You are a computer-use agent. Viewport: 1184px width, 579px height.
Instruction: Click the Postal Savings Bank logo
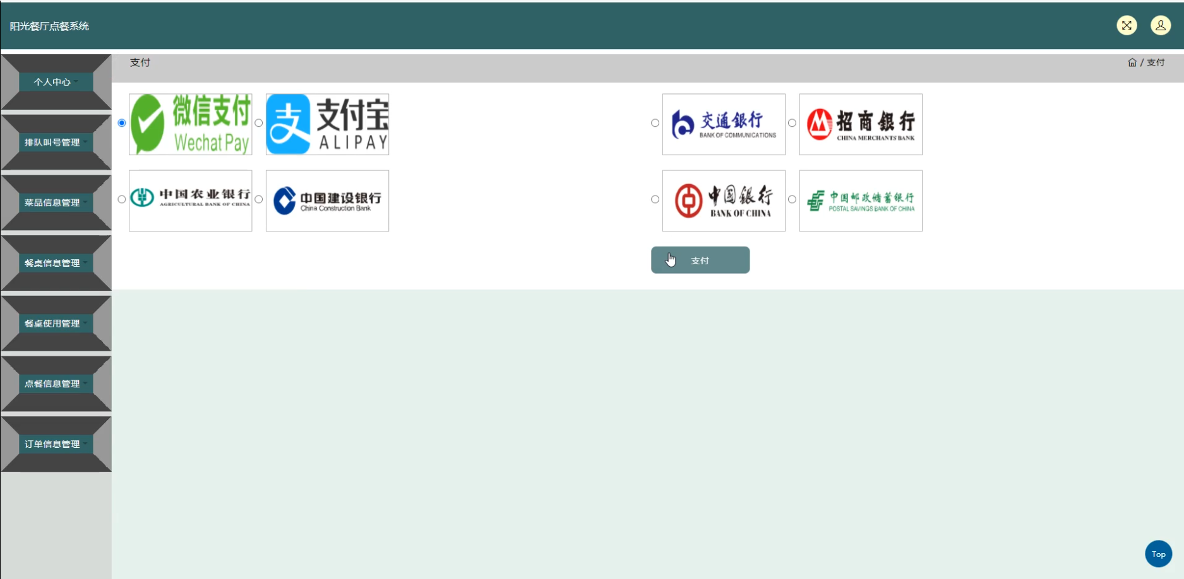861,201
